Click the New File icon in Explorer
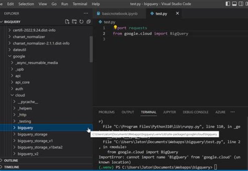Screen dimensions: 248x171 click(67, 22)
